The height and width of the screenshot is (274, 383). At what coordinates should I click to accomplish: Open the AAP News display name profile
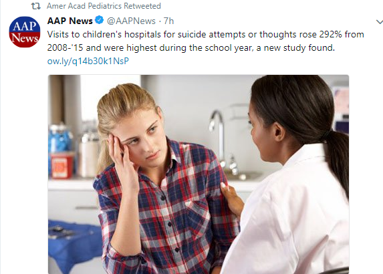point(70,21)
